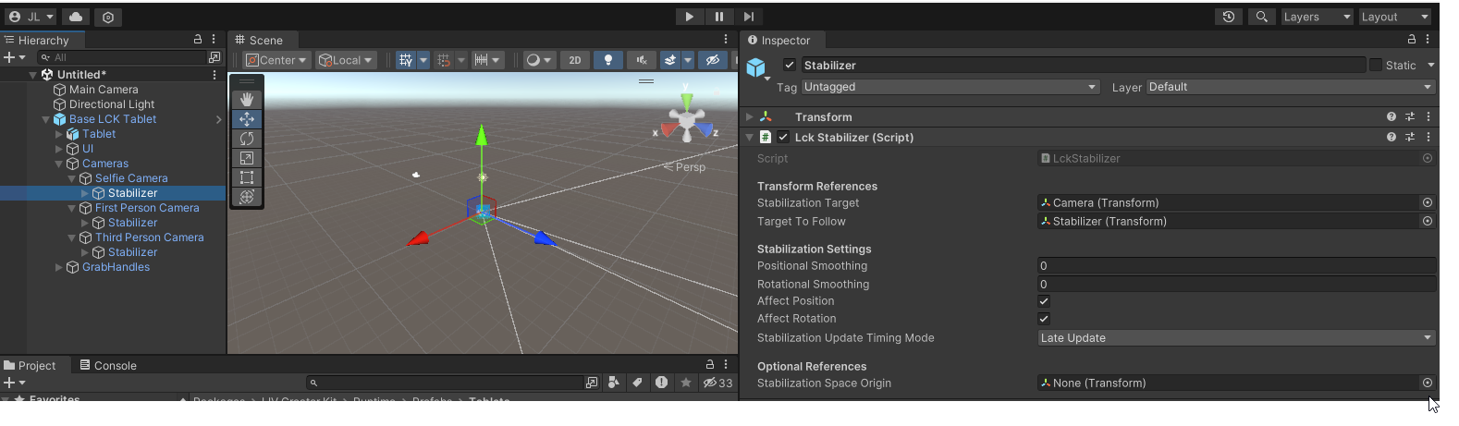This screenshot has width=1459, height=426.
Task: Open Stabilization Update Timing Mode dropdown
Action: pyautogui.click(x=1237, y=338)
